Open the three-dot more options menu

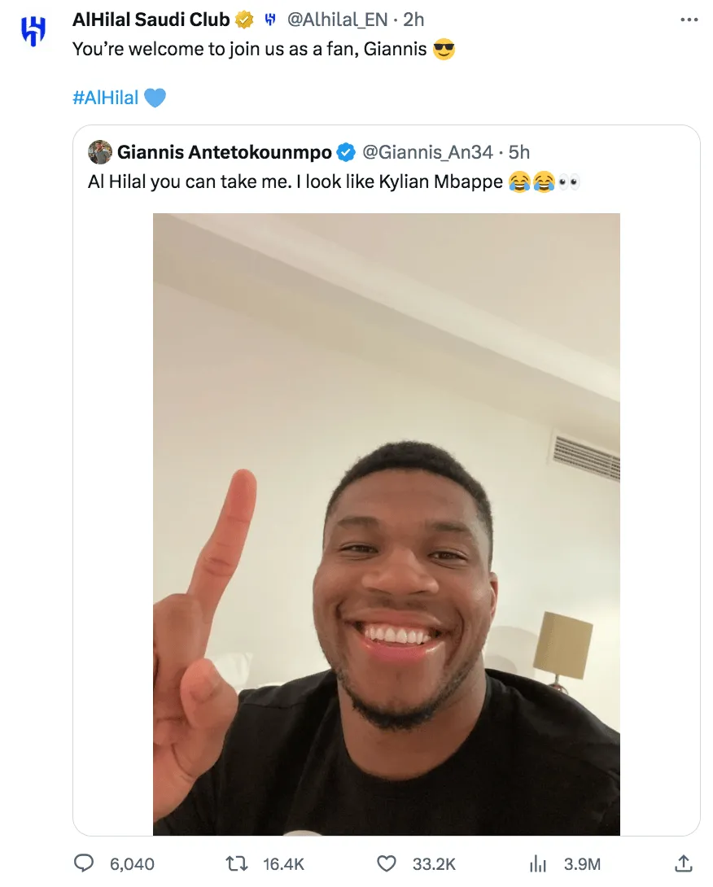(689, 20)
